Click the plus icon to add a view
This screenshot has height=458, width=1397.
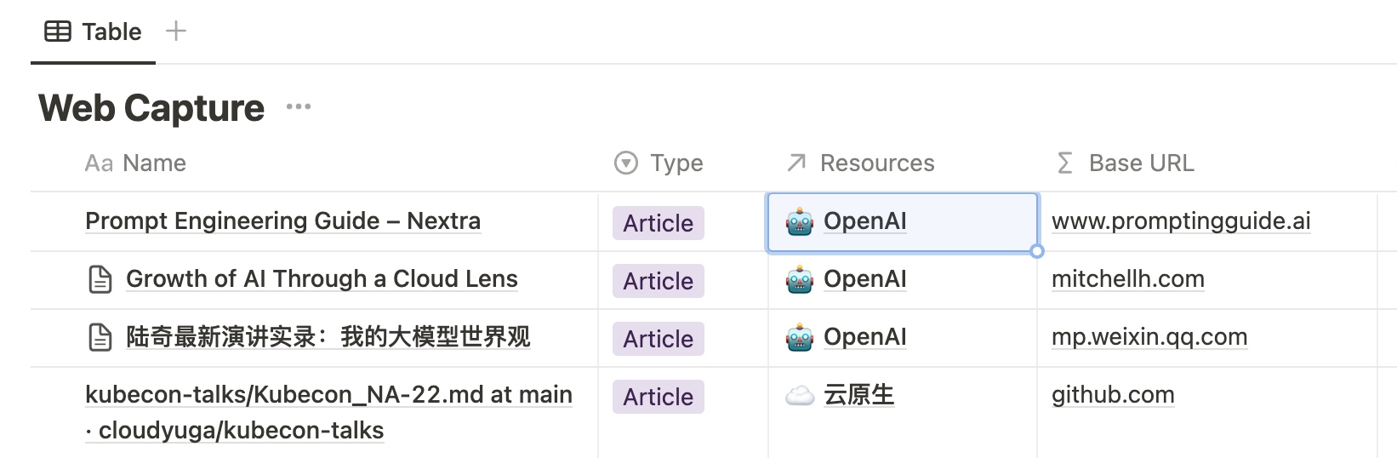(176, 31)
